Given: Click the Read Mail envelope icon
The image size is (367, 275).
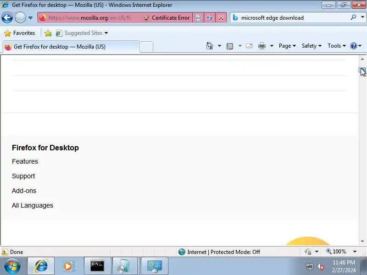Looking at the screenshot, I should 249,46.
